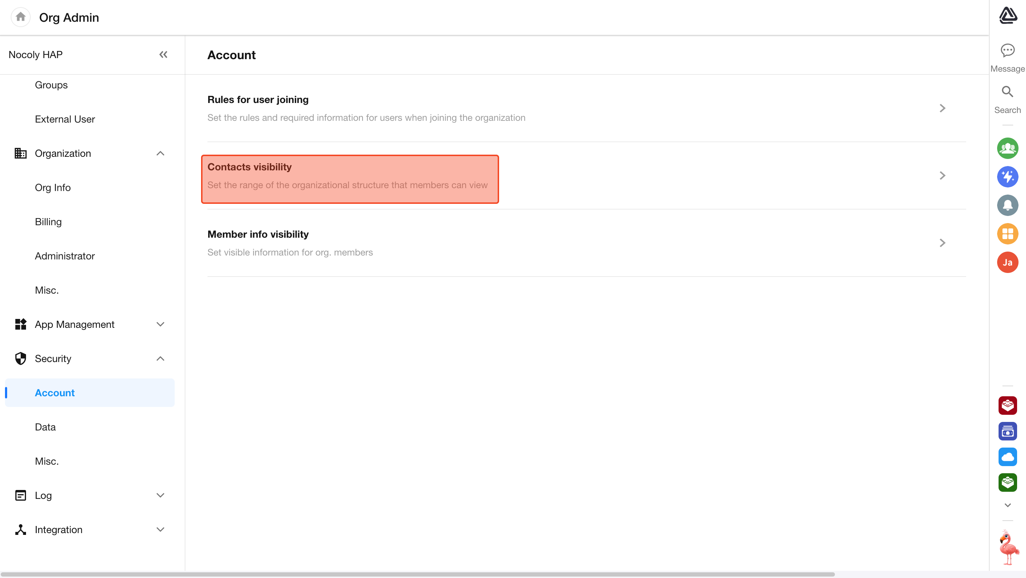Expand the App Management section
1026x578 pixels.
pyautogui.click(x=160, y=324)
